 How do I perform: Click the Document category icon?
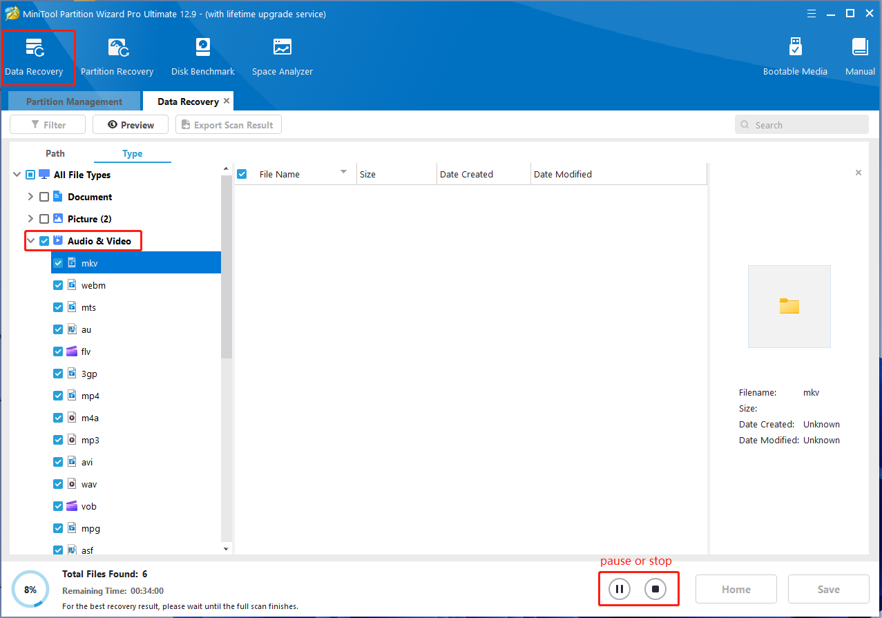[x=58, y=197]
